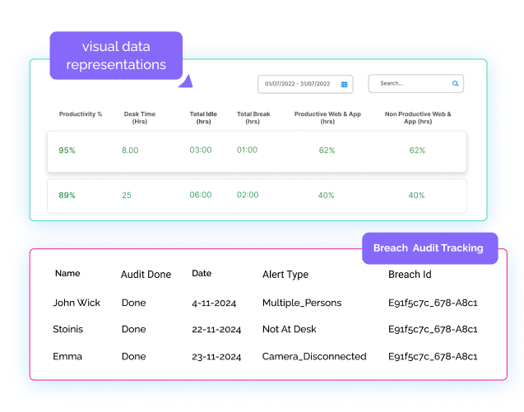
Task: Sort by Productivity % column header
Action: 81,114
